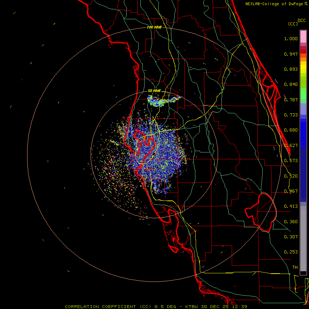
Task: Select the 0.733 scale value
Action: coord(291,115)
